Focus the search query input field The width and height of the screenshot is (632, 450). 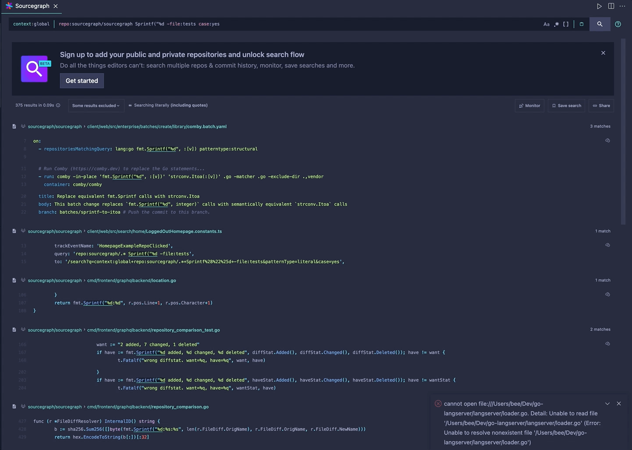pyautogui.click(x=298, y=24)
